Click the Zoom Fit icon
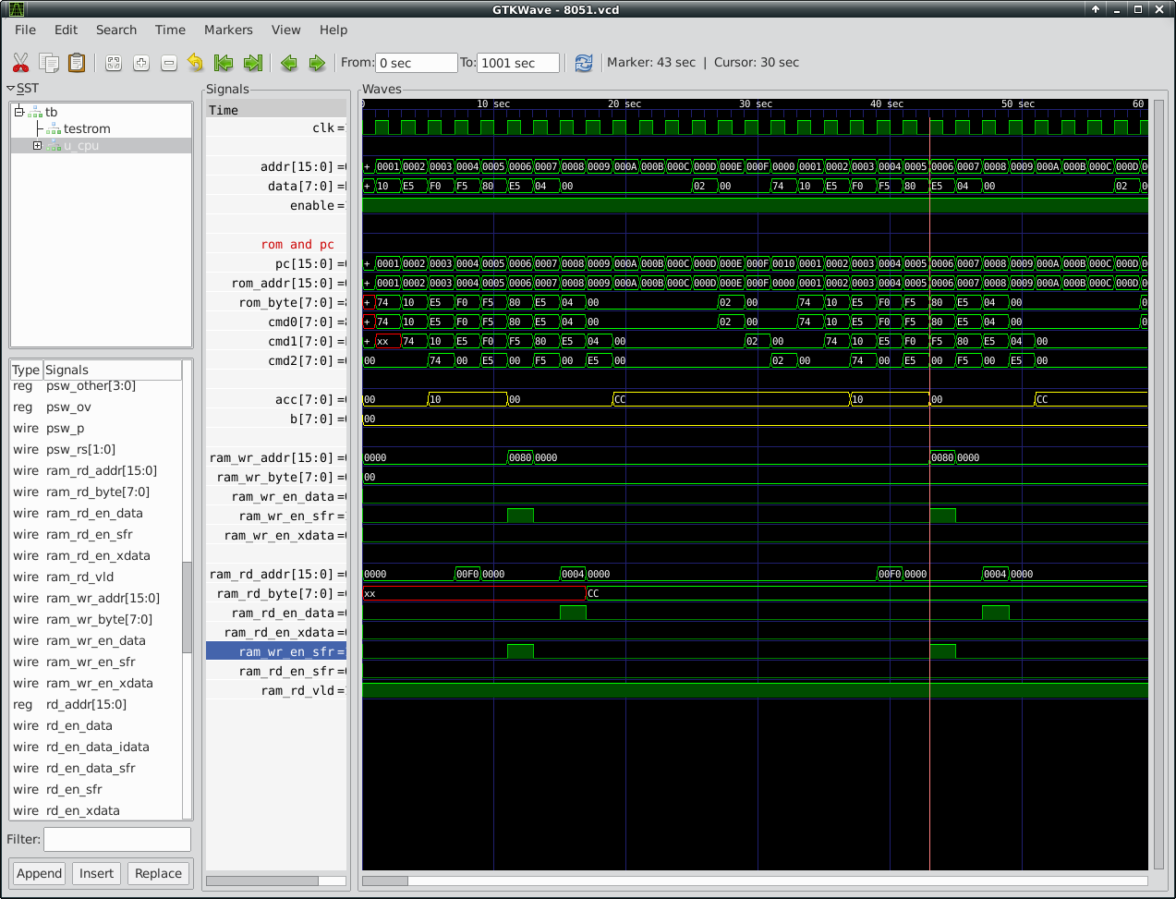The image size is (1176, 899). 114,63
